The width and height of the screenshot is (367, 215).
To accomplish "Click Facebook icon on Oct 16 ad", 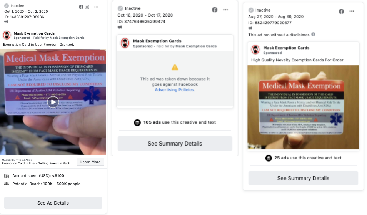I will point(215,10).
